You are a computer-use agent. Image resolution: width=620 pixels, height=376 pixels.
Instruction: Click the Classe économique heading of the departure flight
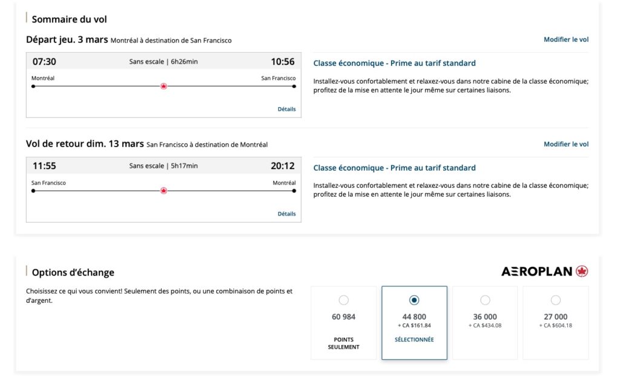(394, 62)
